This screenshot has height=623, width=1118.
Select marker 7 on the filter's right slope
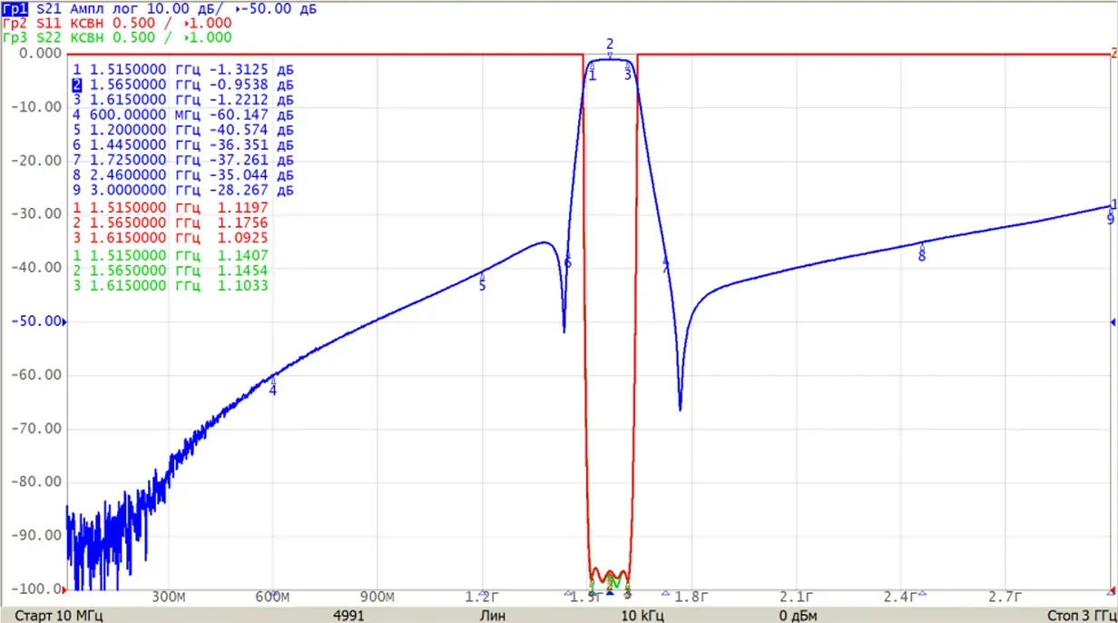pos(666,268)
